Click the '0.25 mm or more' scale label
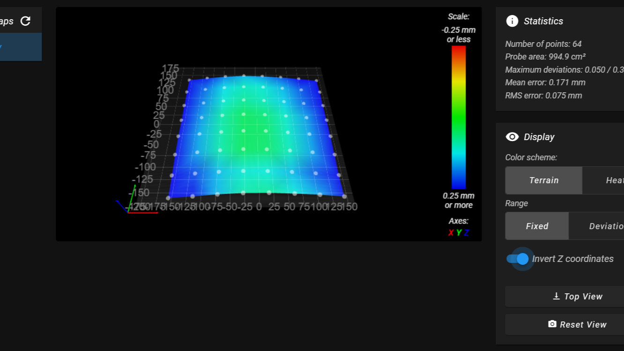 click(459, 201)
